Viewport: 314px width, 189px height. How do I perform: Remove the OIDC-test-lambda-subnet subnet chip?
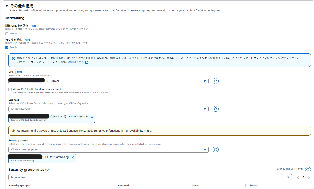click(92, 117)
